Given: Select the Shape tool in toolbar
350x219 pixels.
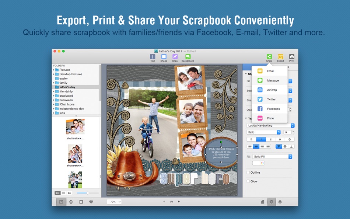Looking at the screenshot, I should pos(164,58).
